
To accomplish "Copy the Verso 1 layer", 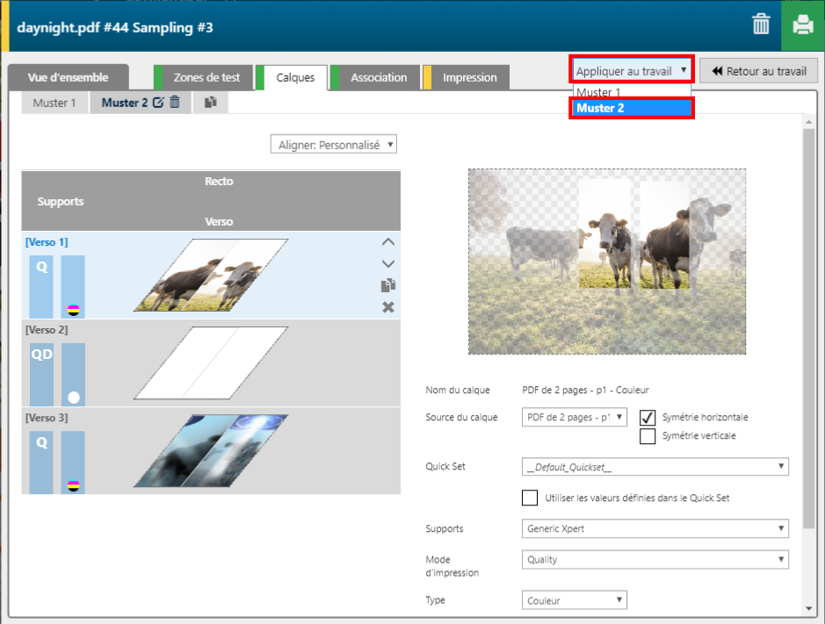I will [388, 285].
